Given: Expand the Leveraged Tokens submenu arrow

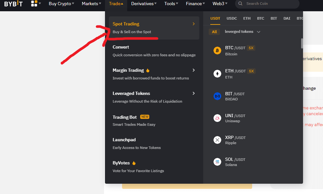Looking at the screenshot, I should click(x=194, y=93).
